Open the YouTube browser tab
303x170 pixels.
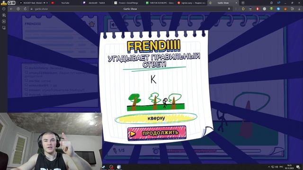click(65, 3)
